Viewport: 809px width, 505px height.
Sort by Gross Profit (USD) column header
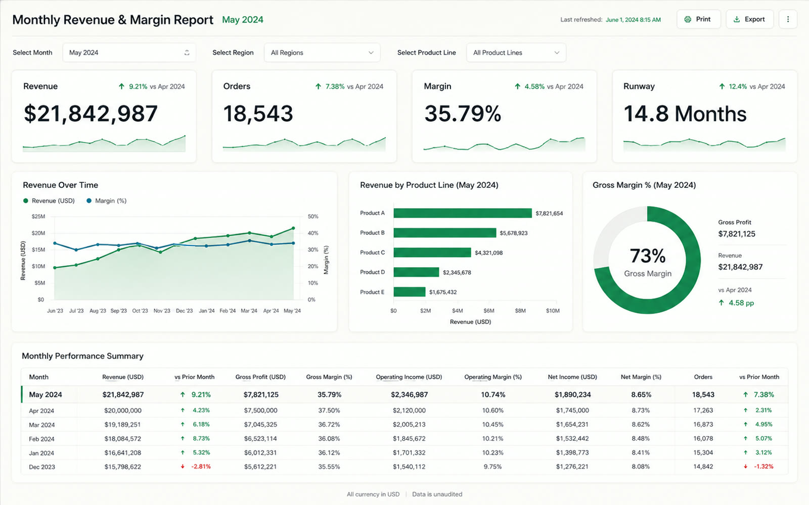(x=260, y=377)
